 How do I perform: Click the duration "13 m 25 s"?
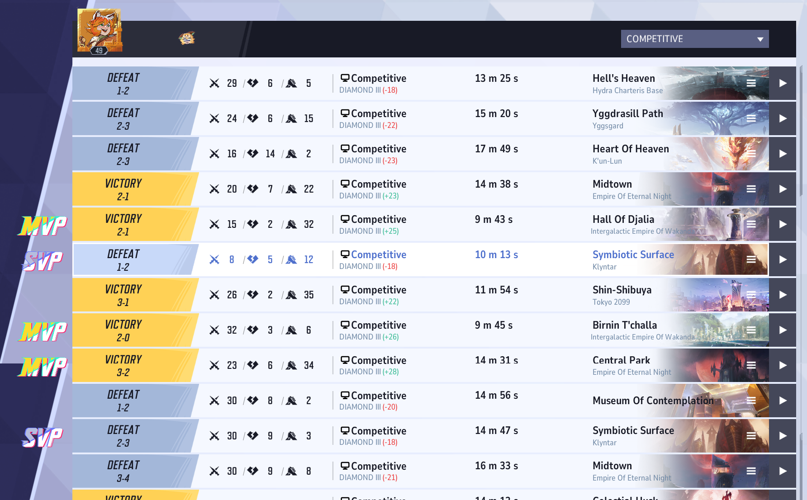[x=496, y=78]
